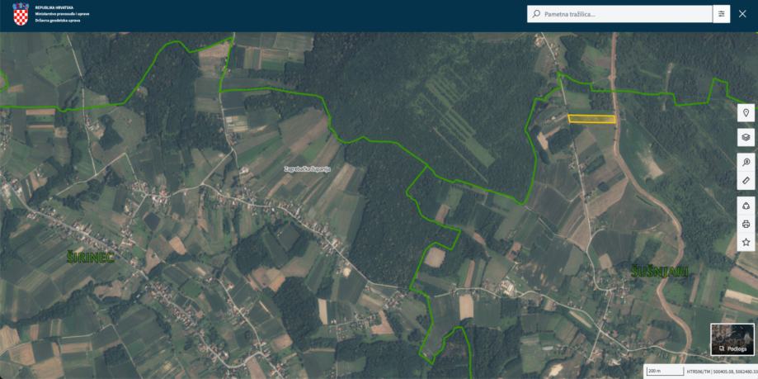Click the Šušnjari settlement label
This screenshot has width=758, height=379.
click(x=659, y=272)
